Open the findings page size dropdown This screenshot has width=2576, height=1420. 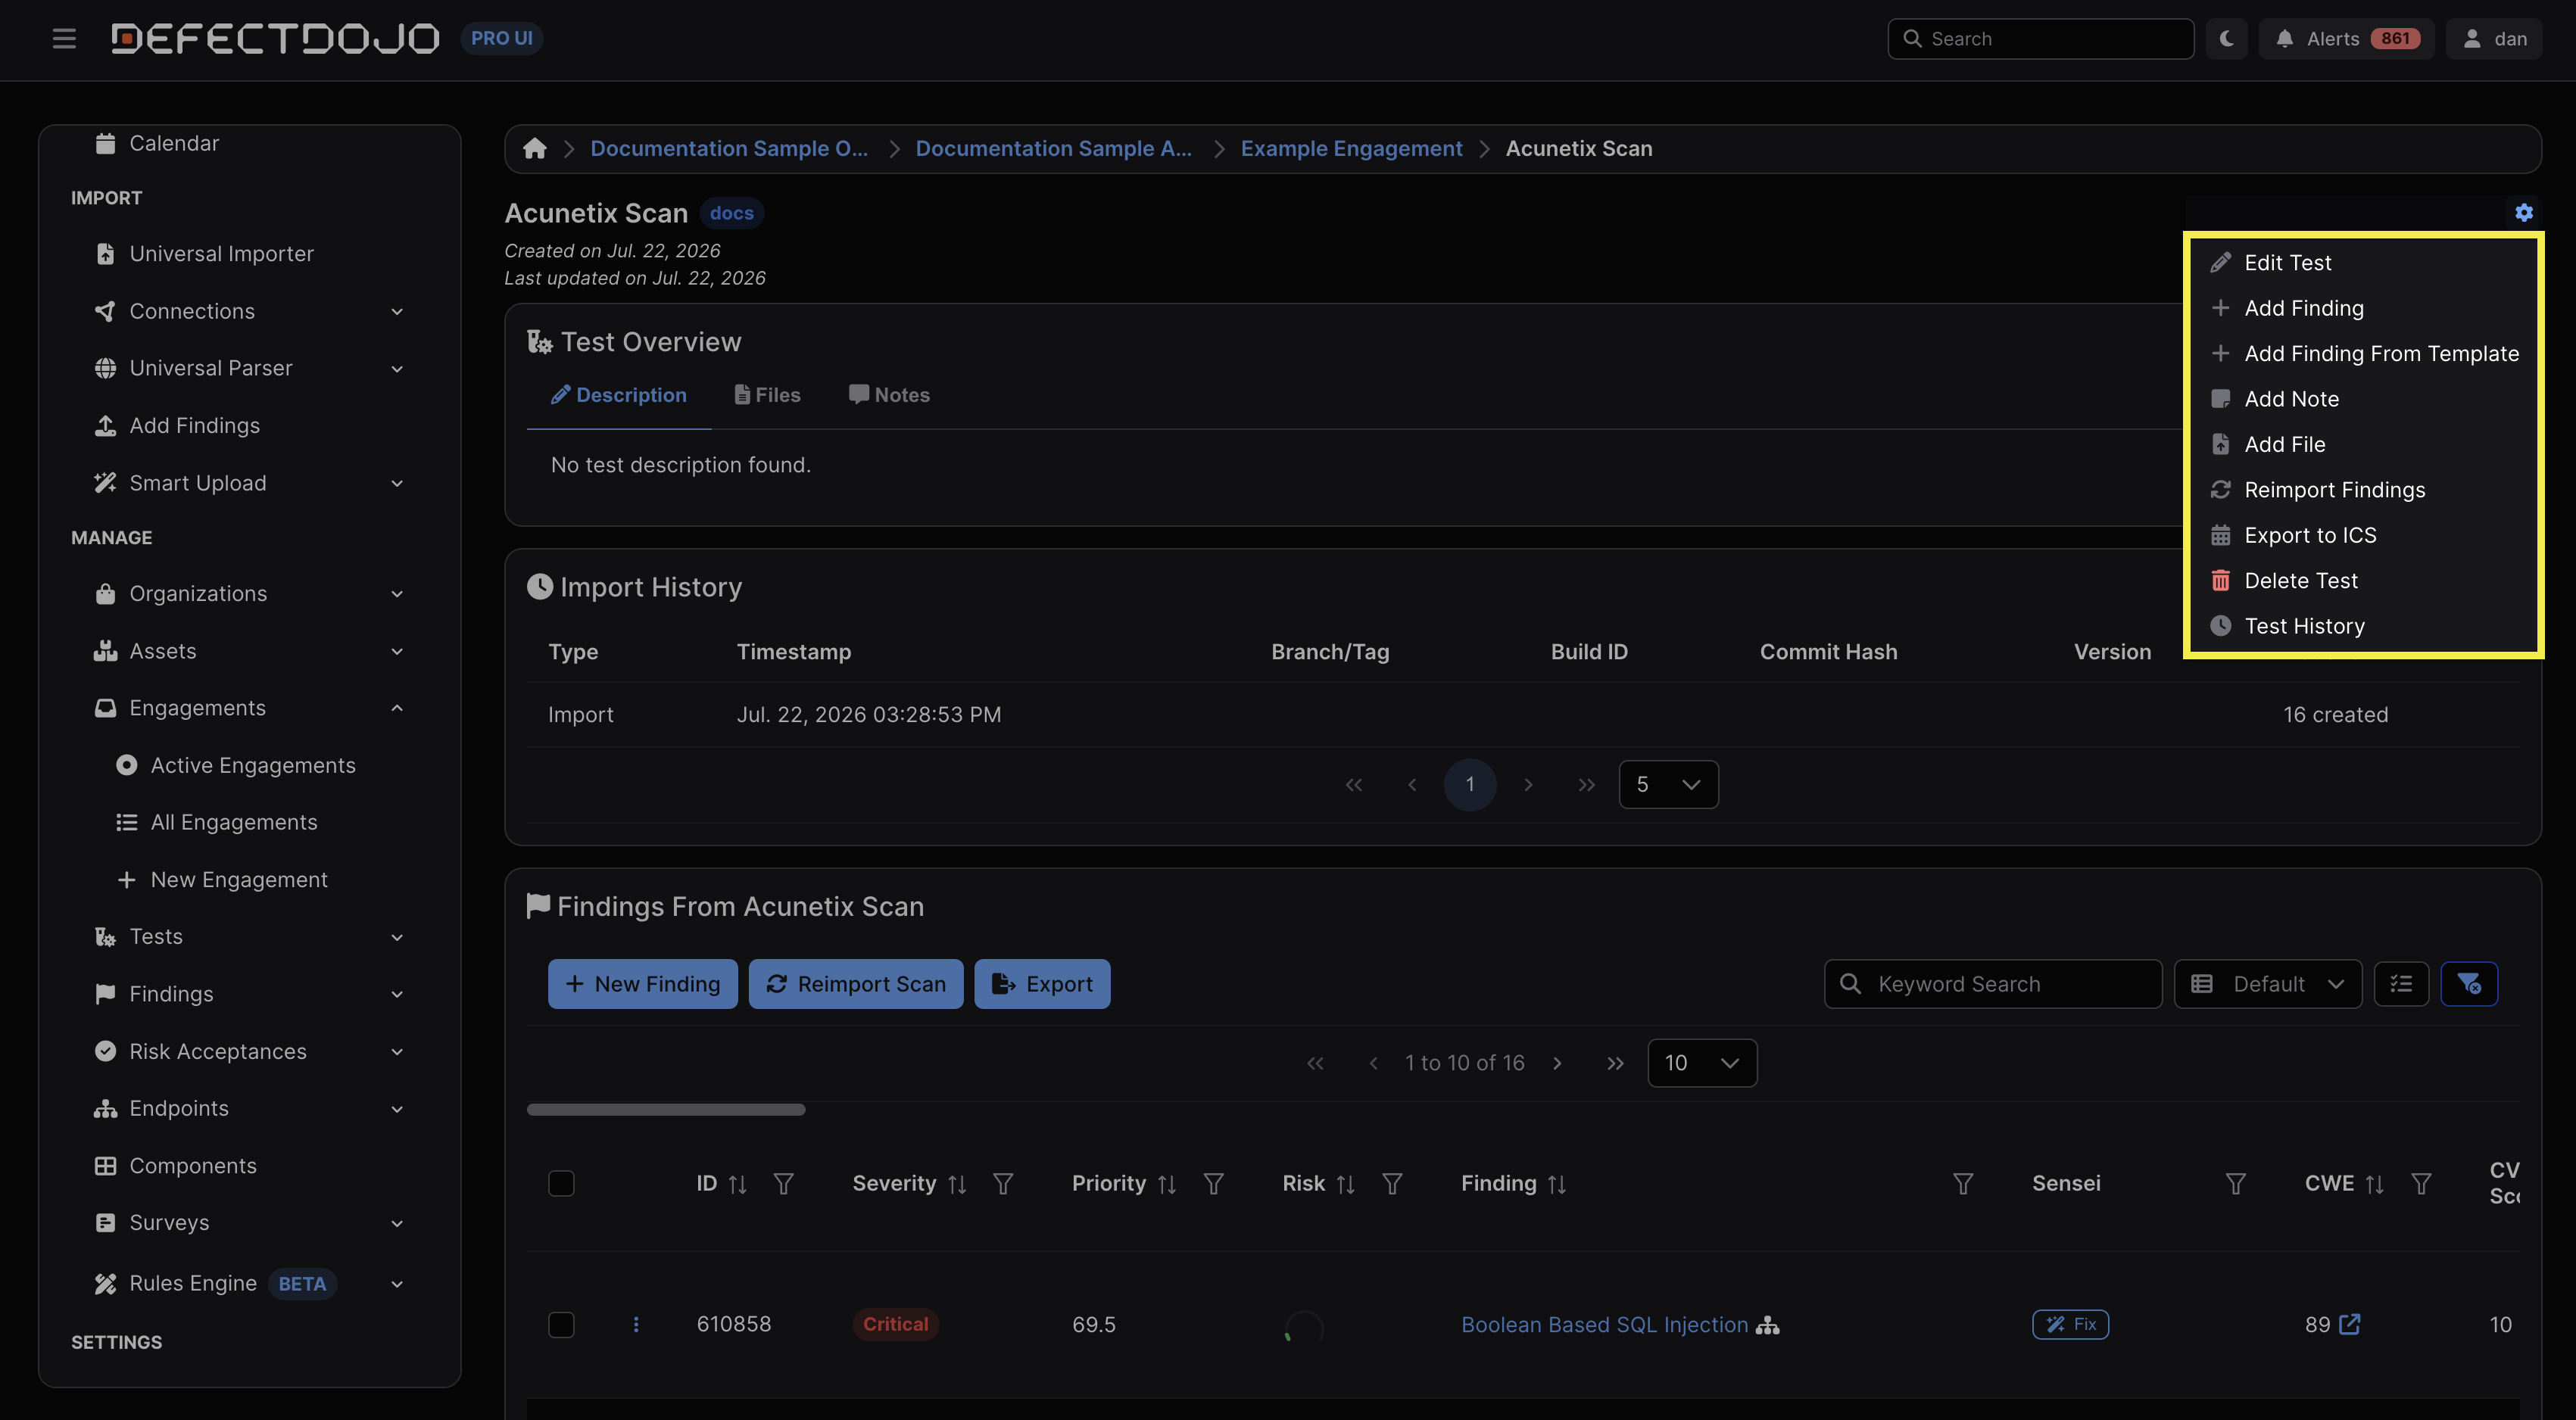(x=1701, y=1062)
